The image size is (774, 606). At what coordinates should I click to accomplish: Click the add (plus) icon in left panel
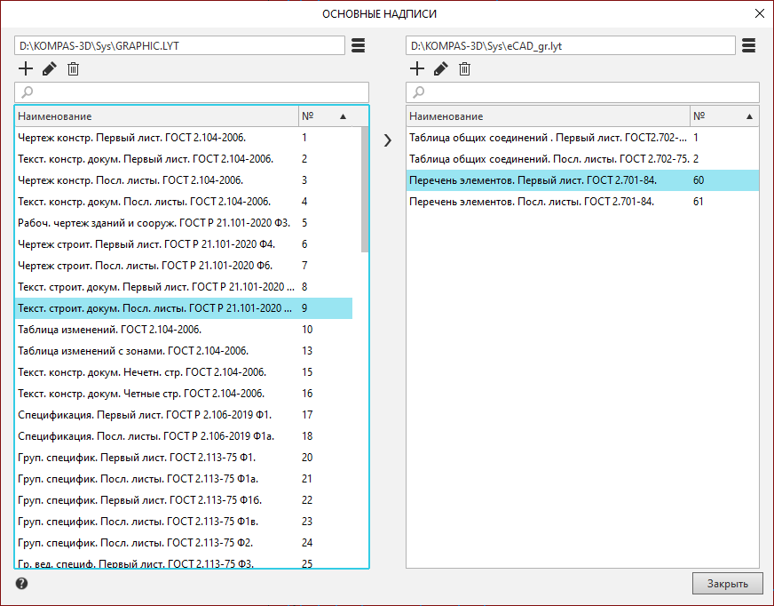[x=26, y=69]
